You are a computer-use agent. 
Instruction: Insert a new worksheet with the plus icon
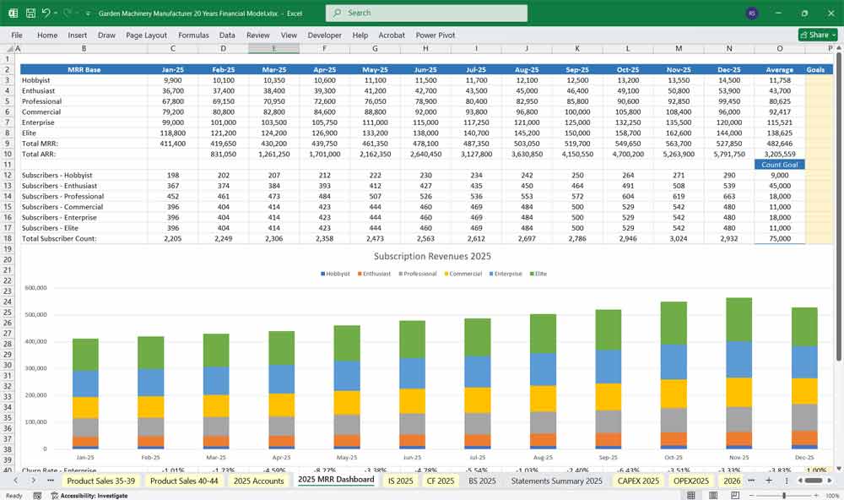coord(769,481)
